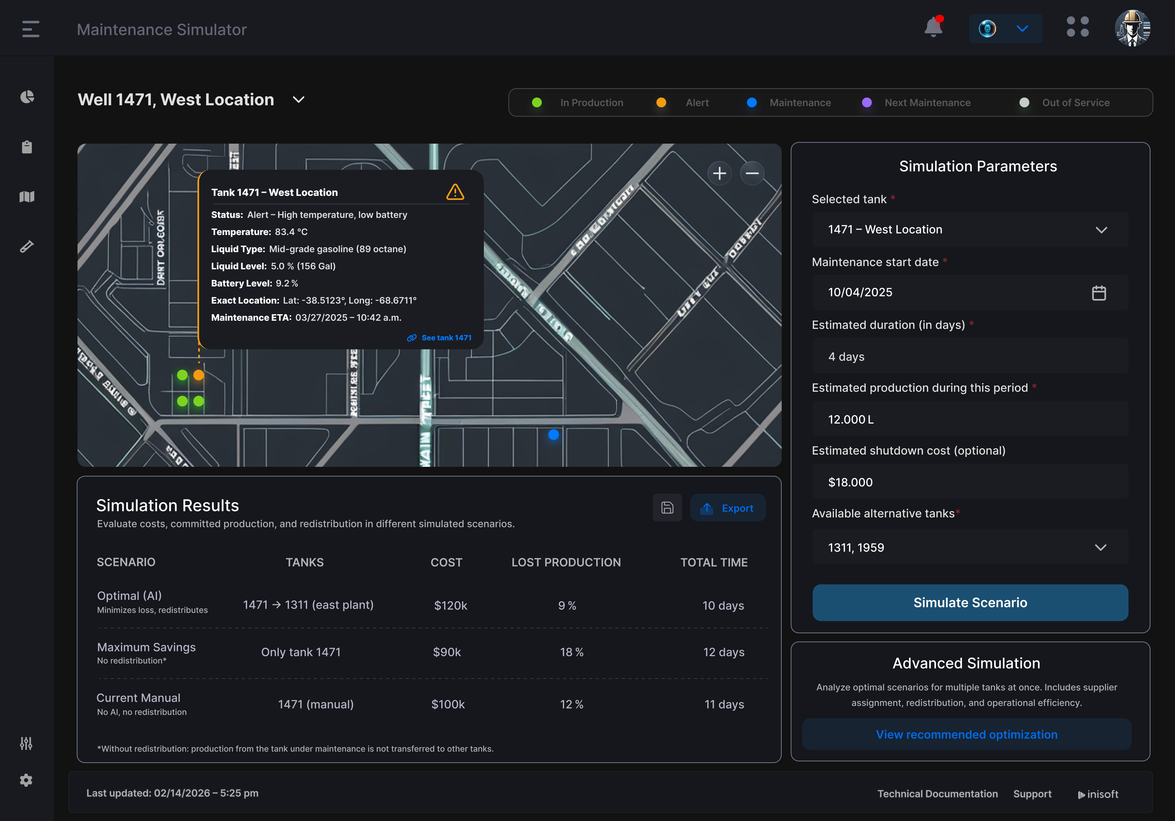Open the four-dot apps grid
The image size is (1175, 821).
tap(1077, 27)
